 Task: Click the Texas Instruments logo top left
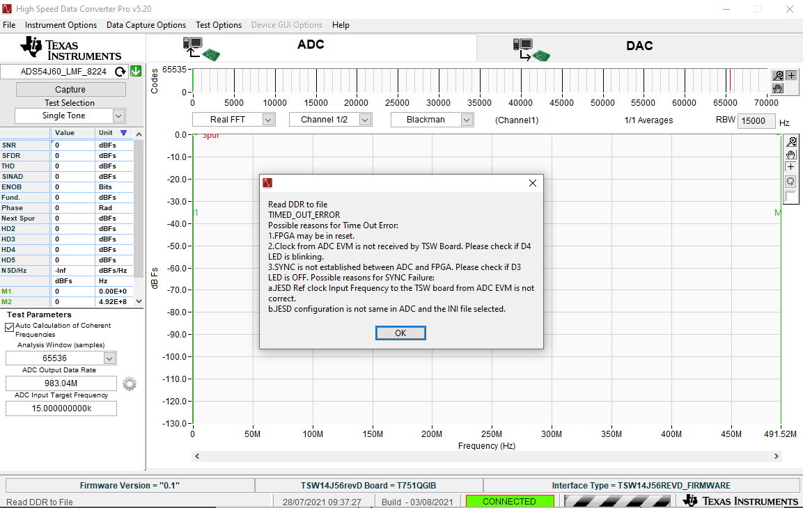click(70, 49)
